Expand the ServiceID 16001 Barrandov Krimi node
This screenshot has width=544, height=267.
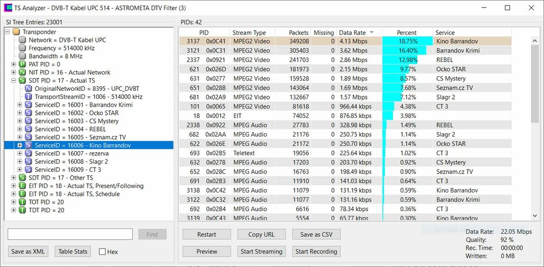coord(20,105)
